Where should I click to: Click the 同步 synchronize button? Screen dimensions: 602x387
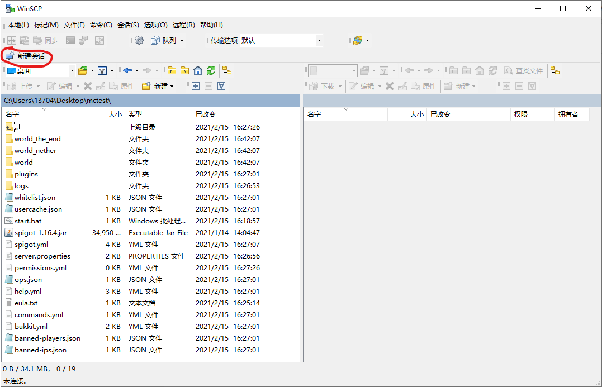point(45,40)
